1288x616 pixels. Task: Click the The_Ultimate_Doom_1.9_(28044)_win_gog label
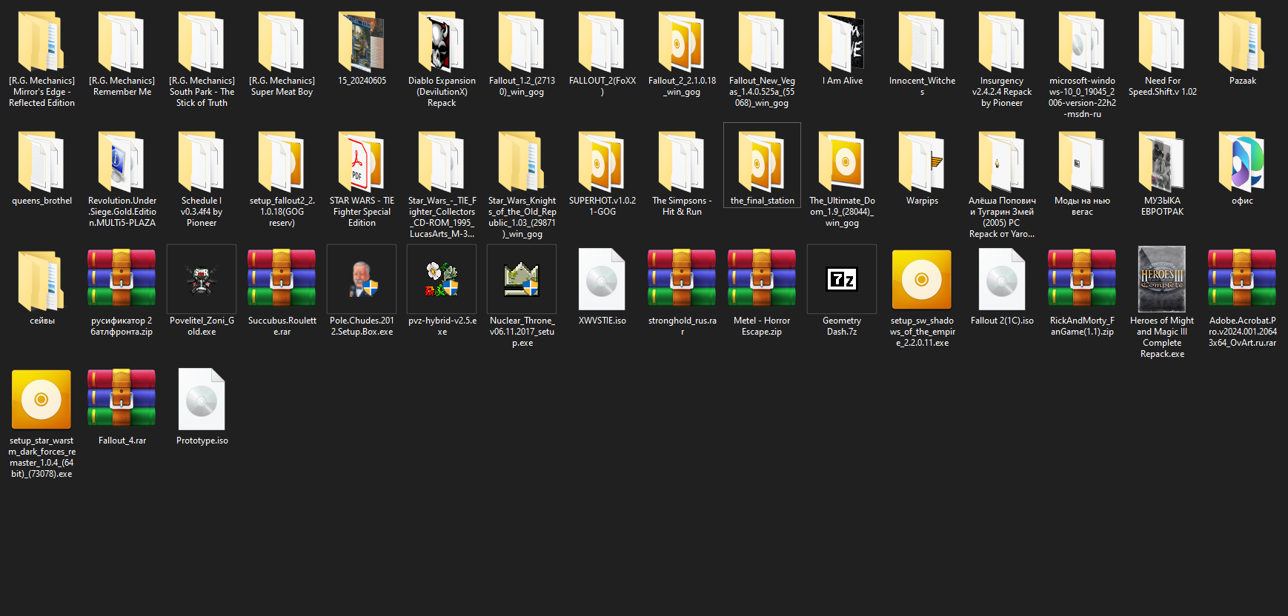point(842,212)
